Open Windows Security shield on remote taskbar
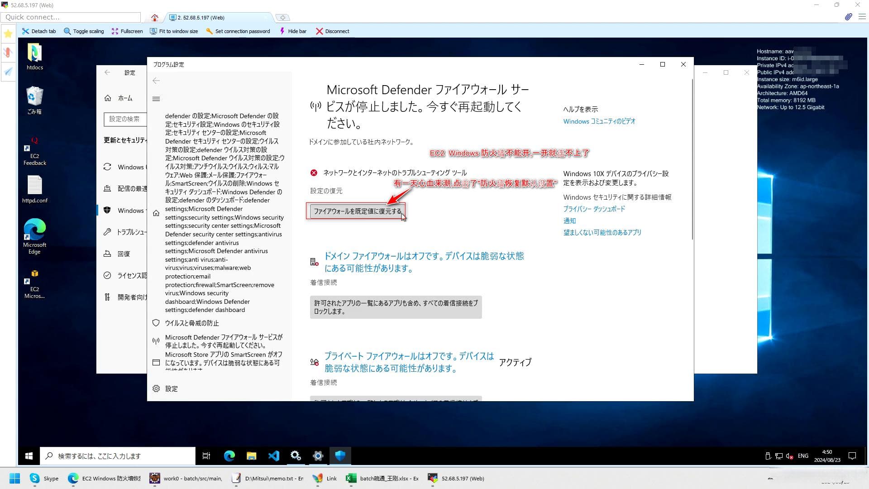Screen dimensions: 869x489 [340, 456]
